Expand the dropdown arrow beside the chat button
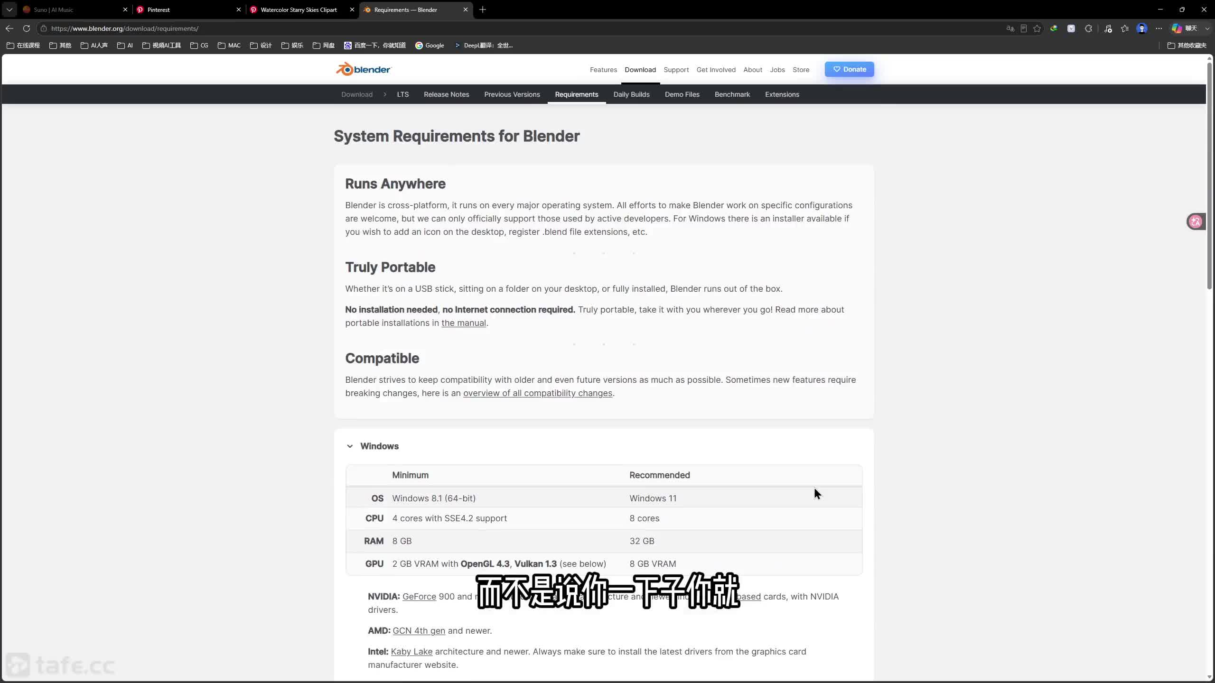1215x683 pixels. (1207, 28)
